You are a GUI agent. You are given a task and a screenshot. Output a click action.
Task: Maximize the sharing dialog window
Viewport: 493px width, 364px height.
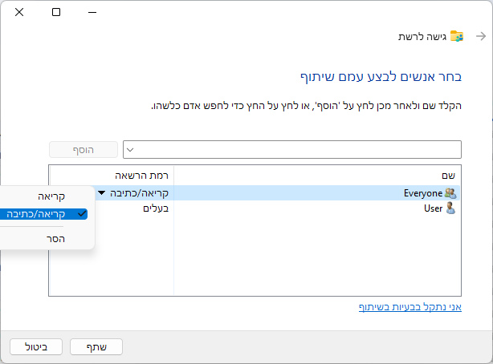coord(56,13)
